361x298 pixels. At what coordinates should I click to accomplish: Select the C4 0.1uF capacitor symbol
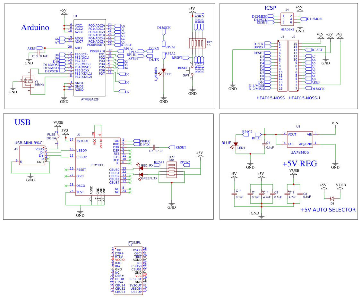(265, 144)
